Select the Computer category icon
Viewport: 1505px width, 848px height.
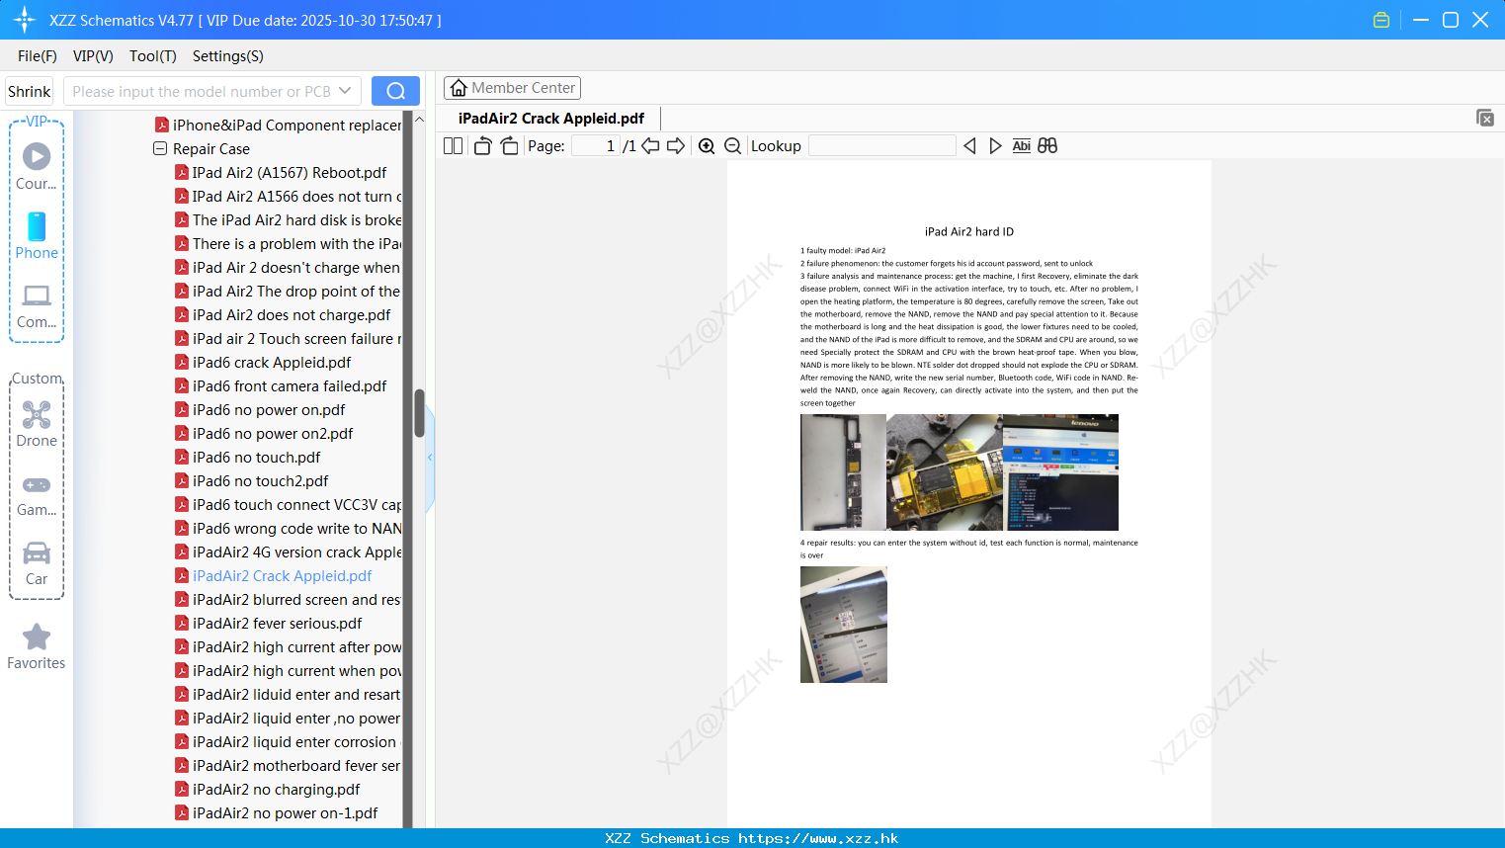point(37,305)
